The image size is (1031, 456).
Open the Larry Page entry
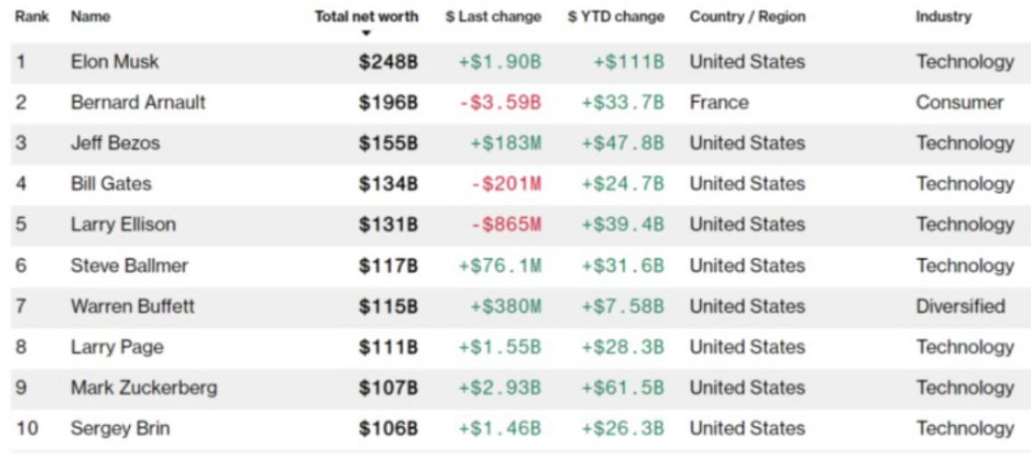point(117,347)
